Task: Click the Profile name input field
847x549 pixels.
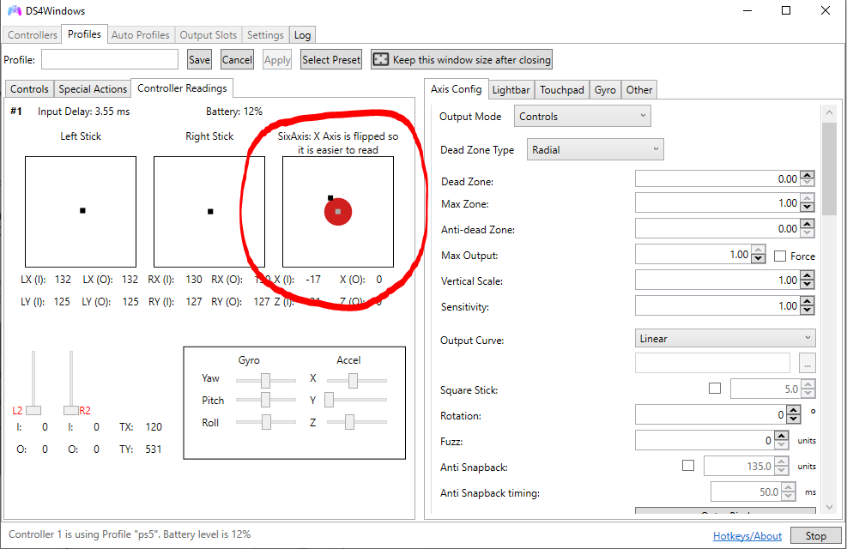Action: coord(110,59)
